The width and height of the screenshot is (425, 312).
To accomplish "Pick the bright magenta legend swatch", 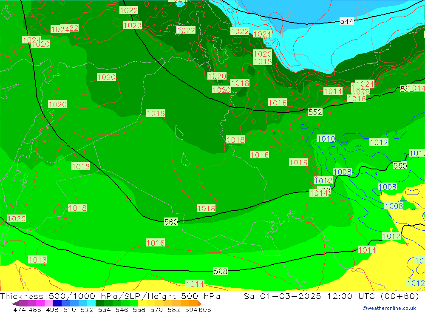I will (x=40, y=303).
